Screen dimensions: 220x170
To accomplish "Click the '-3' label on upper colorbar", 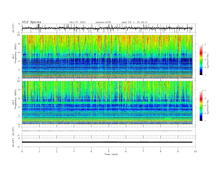I will 205,45.
